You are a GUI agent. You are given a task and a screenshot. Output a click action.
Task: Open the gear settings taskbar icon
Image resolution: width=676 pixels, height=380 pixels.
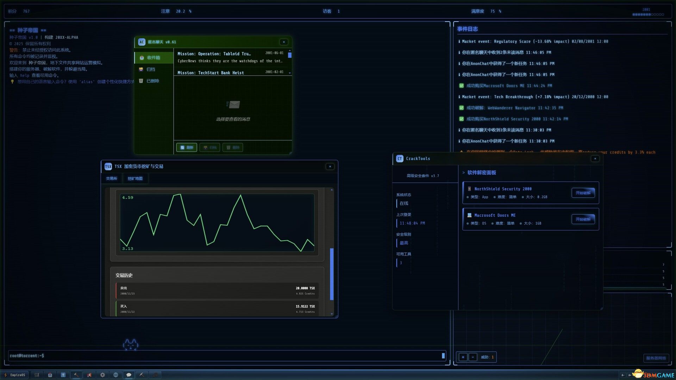click(102, 375)
